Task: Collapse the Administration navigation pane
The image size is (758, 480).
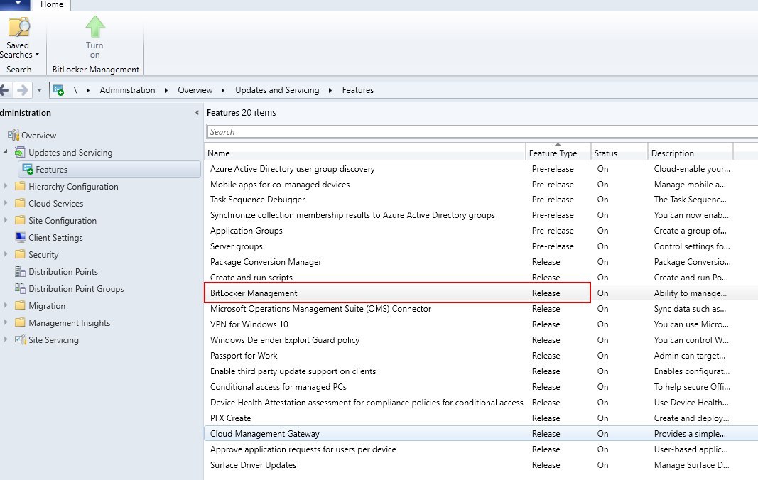Action: coord(197,113)
